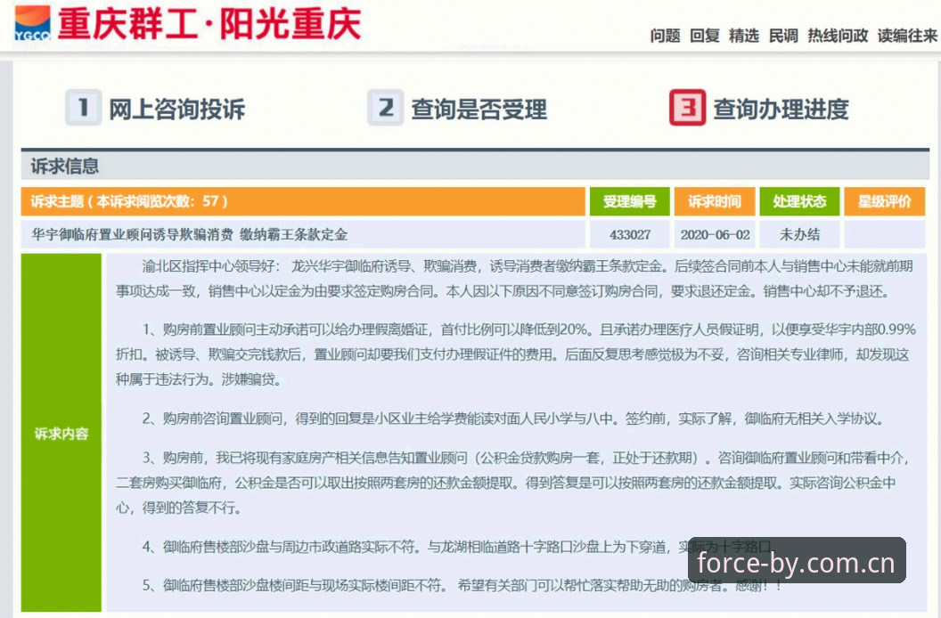Screen dimensions: 941x618
Task: Open the 问题 navigation item
Action: coord(665,36)
